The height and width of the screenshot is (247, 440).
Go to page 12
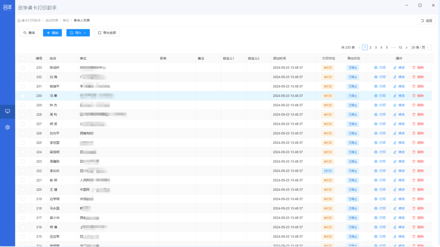pyautogui.click(x=400, y=48)
